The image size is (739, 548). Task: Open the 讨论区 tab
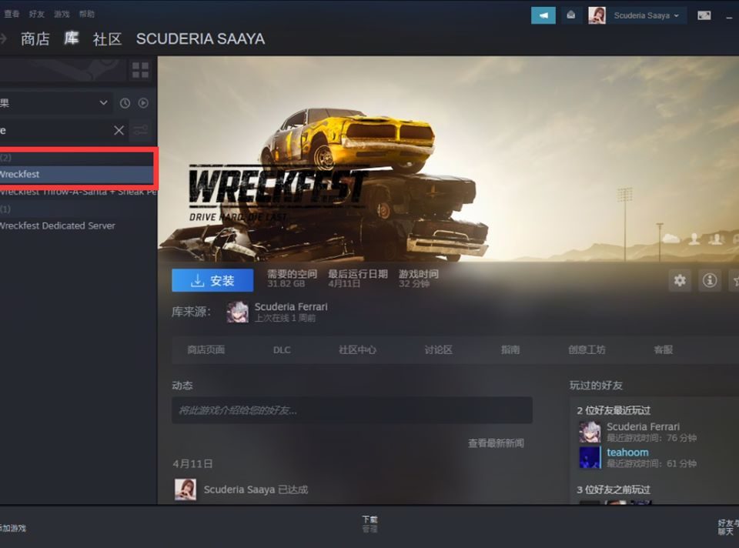(x=438, y=349)
